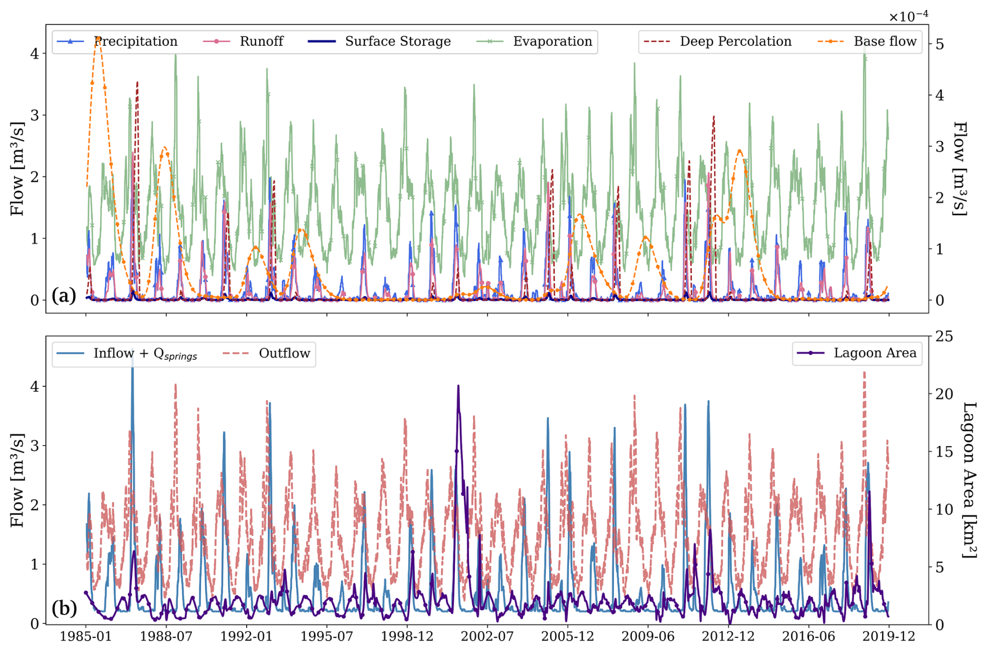Click the ×10⁻⁴ scale exponent label
This screenshot has height=651, width=987.
(x=908, y=17)
